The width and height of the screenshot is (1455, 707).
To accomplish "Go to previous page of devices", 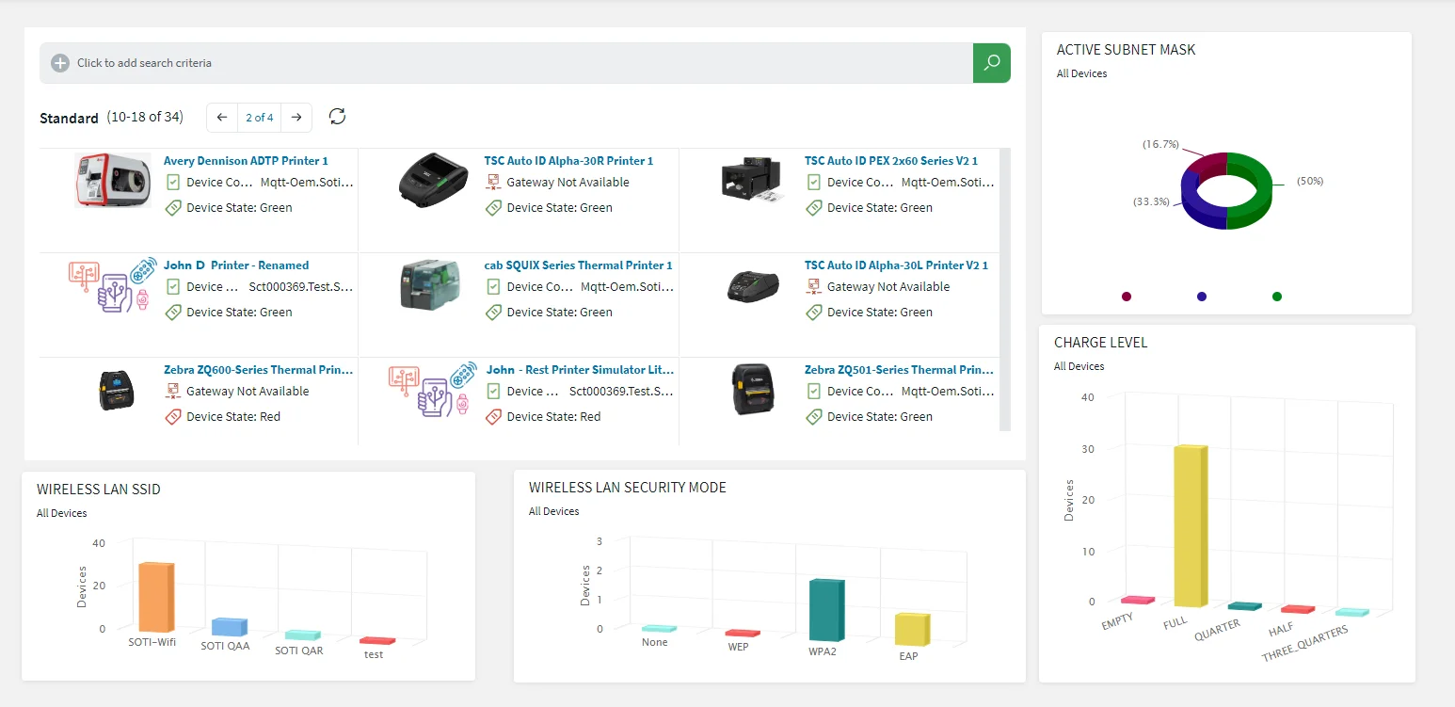I will (222, 118).
